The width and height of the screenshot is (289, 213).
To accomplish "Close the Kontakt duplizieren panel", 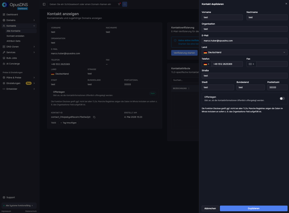I will [x=286, y=4].
